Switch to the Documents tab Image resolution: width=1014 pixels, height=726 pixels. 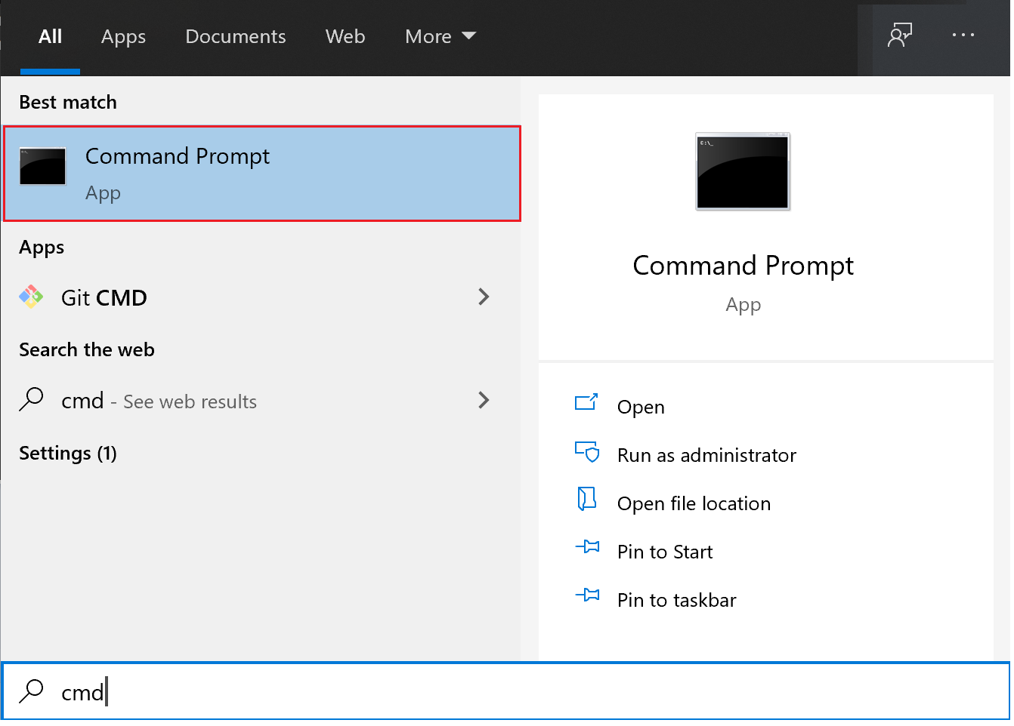click(236, 36)
